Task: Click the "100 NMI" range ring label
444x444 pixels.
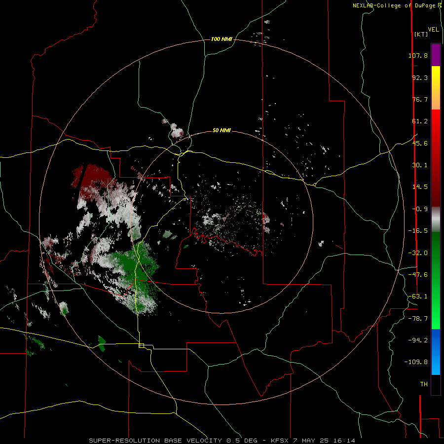Action: 222,39
